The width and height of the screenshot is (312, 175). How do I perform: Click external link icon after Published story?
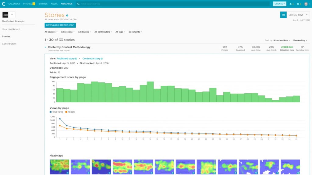[x=76, y=59]
